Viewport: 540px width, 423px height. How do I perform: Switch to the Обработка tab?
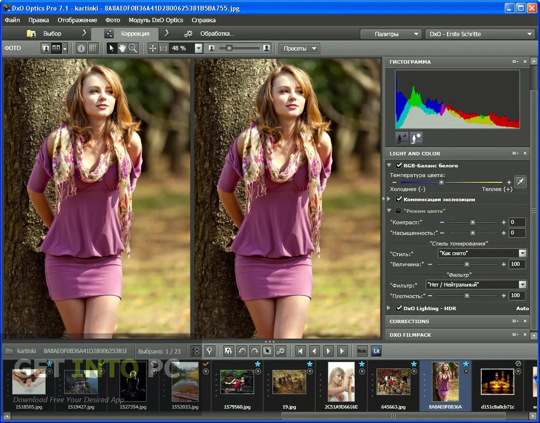pos(217,34)
